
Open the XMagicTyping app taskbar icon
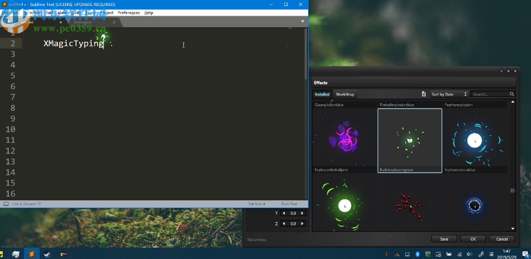click(63, 253)
